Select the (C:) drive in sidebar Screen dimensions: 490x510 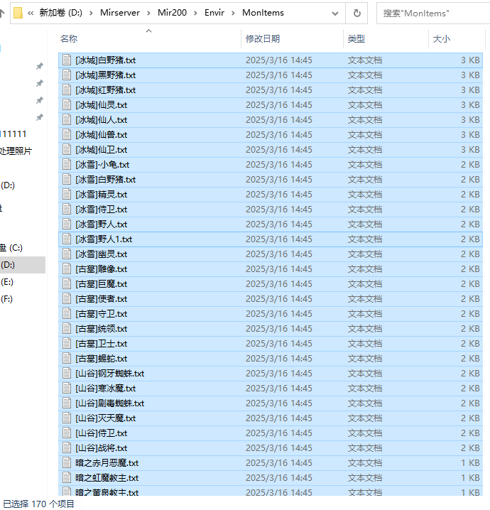11,248
